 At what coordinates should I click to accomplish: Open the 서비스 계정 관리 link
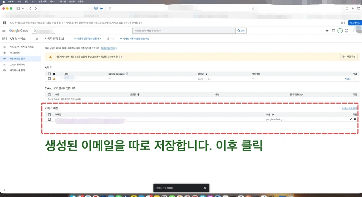(x=349, y=108)
